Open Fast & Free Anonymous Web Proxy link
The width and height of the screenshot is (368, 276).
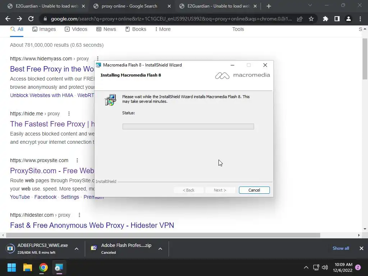click(92, 225)
